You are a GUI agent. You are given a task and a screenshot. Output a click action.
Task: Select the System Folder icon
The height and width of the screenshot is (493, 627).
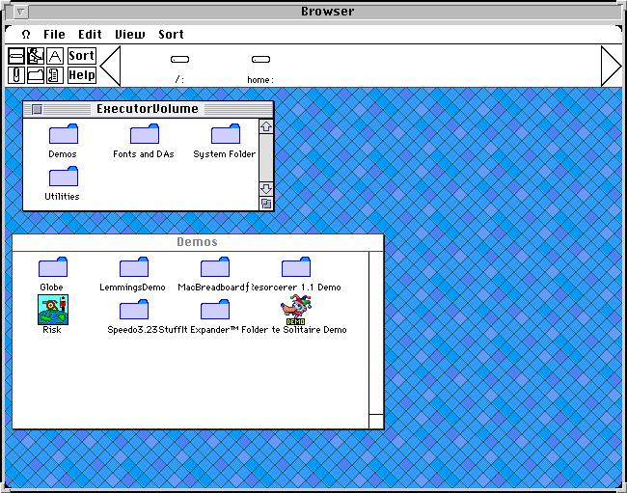[225, 135]
